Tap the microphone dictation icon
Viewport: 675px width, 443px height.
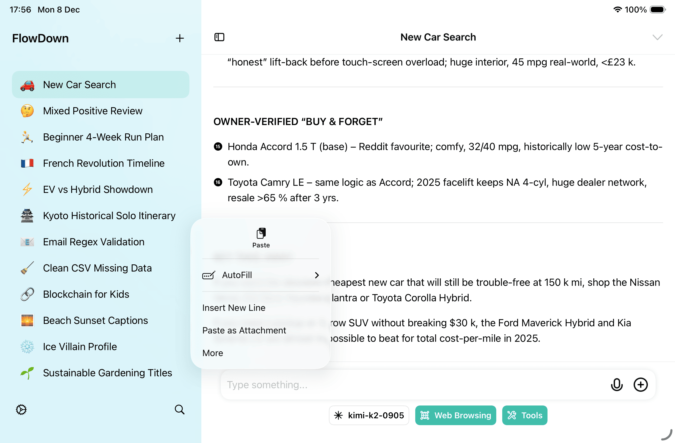pos(617,385)
